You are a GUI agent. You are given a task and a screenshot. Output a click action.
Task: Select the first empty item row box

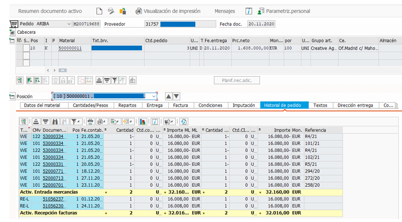[x=26, y=55]
